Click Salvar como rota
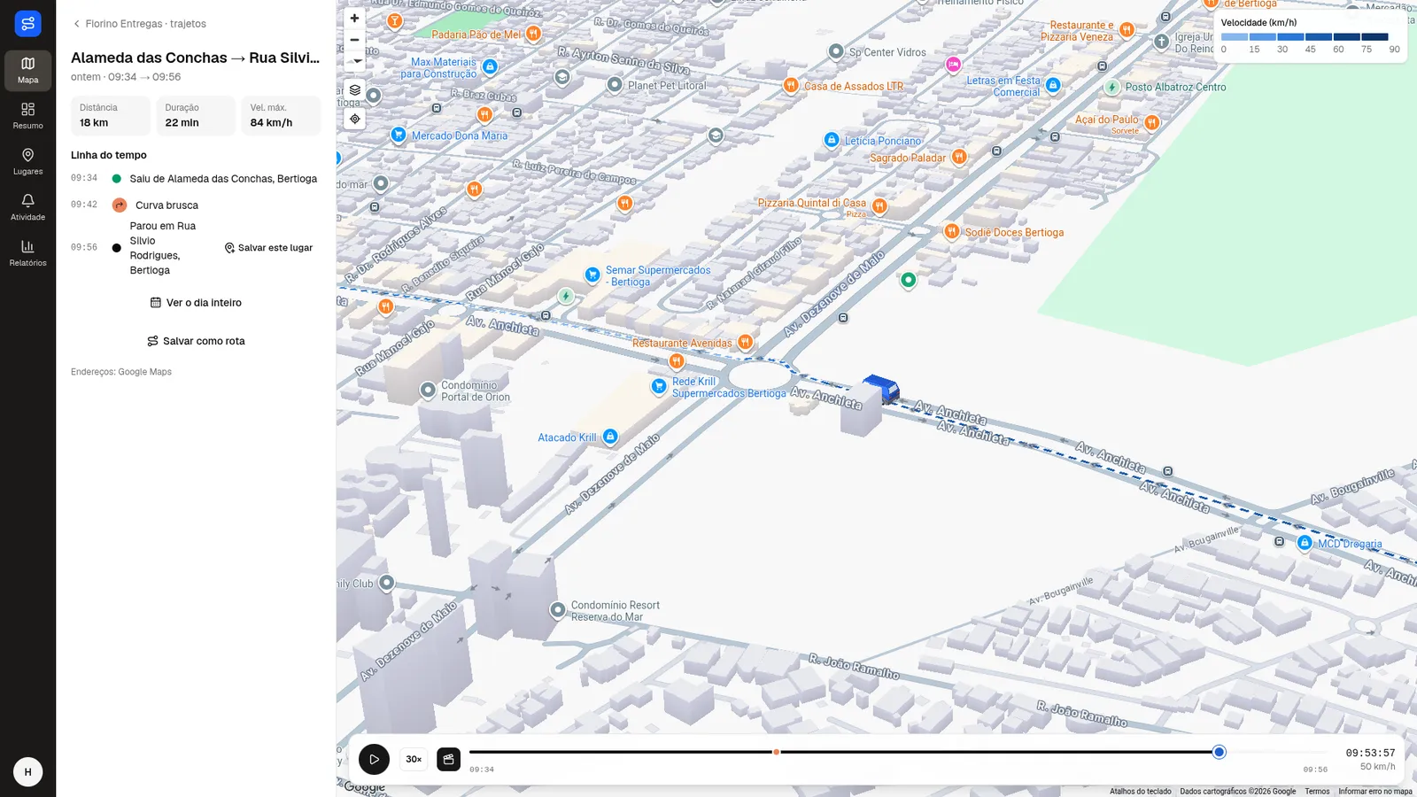The width and height of the screenshot is (1417, 797). (x=196, y=341)
